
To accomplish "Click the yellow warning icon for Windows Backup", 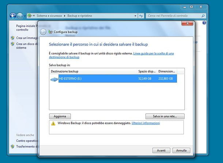I will [53, 124].
